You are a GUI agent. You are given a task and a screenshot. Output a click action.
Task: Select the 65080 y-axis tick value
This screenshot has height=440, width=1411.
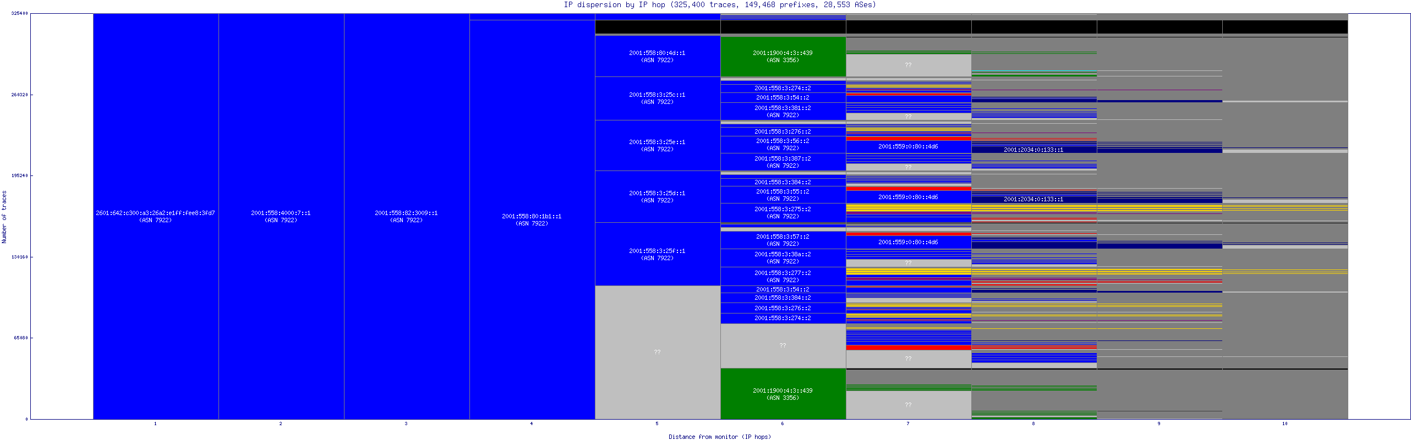[x=21, y=338]
